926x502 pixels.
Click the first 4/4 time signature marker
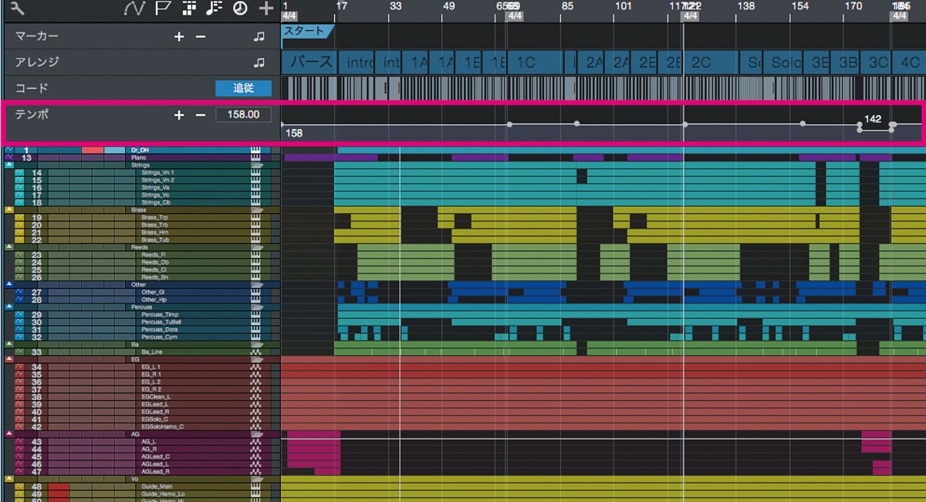point(289,16)
